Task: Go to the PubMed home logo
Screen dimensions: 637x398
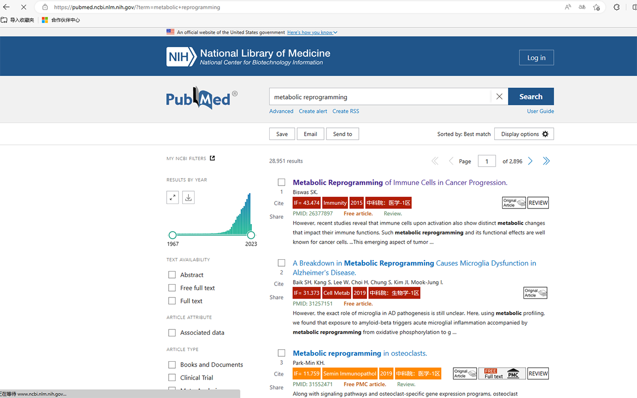Action: 202,98
